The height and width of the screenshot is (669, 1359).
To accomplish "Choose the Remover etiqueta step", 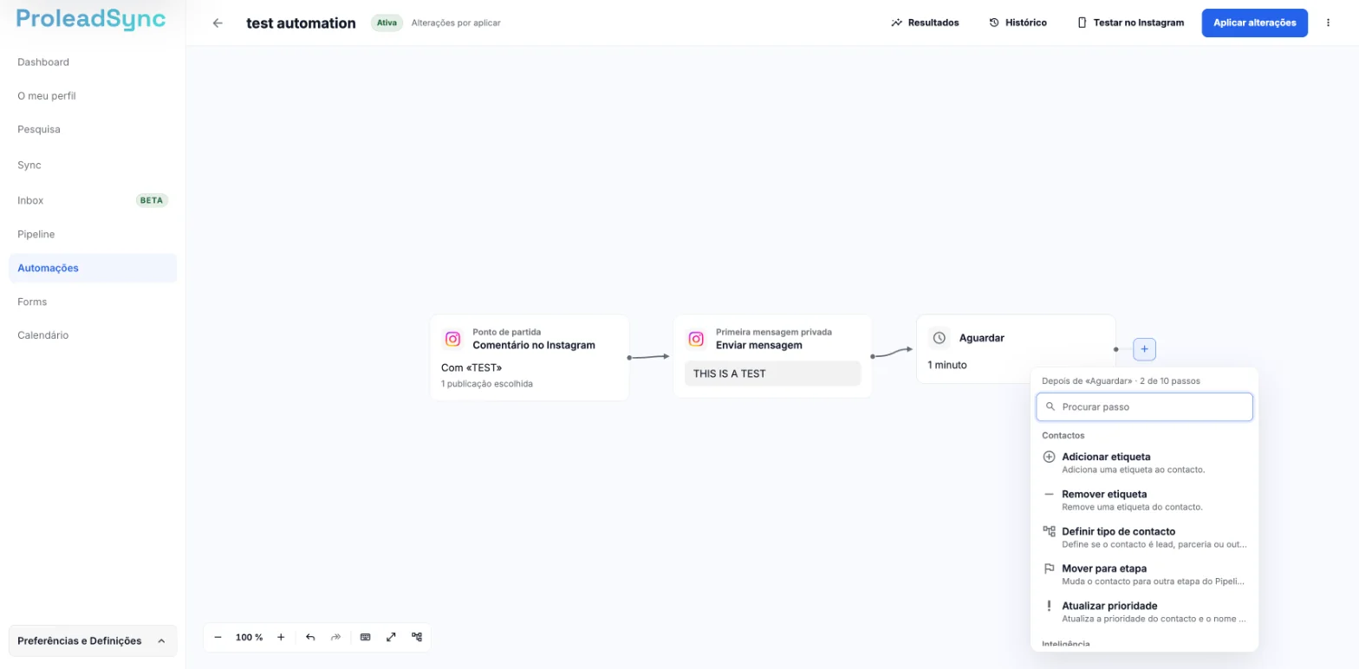I will 1144,500.
